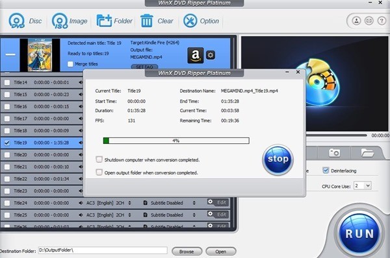Enable shutdown computer when conversion completed
Viewport: 390px width, 258px height.
tap(99, 159)
